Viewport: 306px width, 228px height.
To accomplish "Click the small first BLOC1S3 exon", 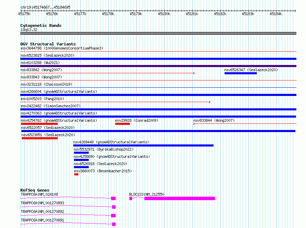I will pos(131,198).
